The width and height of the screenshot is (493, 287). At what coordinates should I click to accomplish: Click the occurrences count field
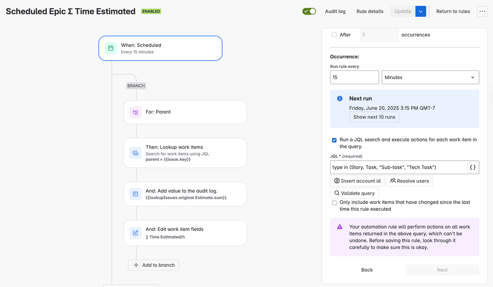point(379,35)
